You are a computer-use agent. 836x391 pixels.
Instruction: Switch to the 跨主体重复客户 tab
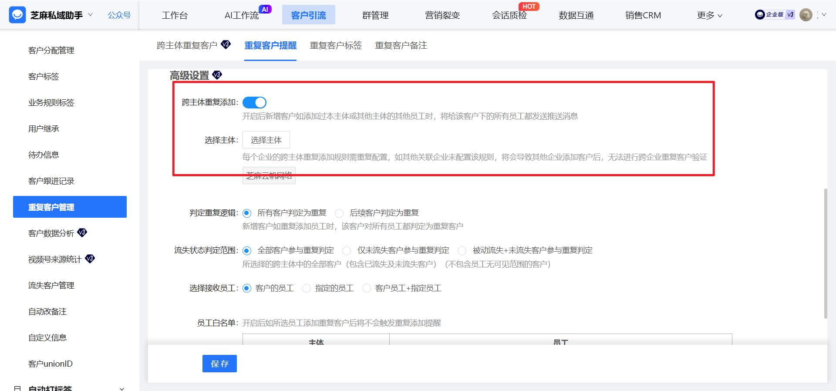(187, 45)
